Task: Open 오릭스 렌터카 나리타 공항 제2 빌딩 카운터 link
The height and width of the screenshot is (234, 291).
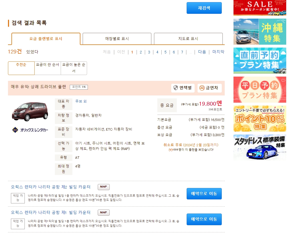Action: pyautogui.click(x=51, y=187)
